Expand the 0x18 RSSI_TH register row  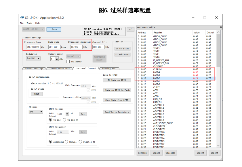(139, 102)
